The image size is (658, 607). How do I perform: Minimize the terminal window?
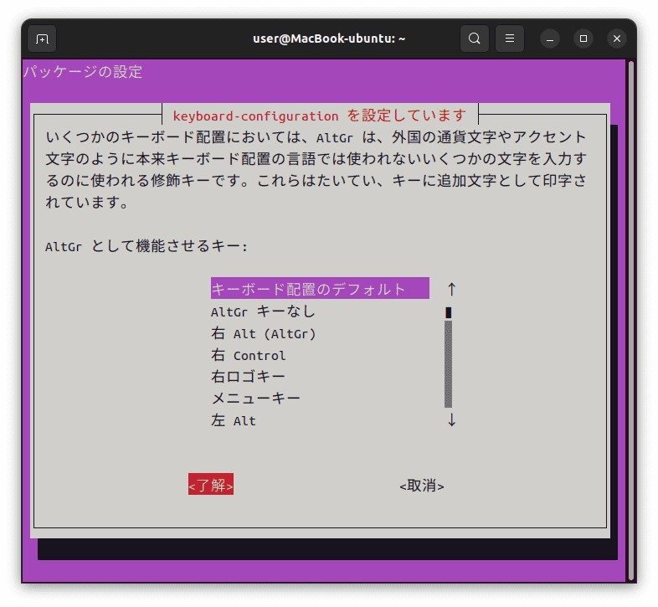click(550, 39)
